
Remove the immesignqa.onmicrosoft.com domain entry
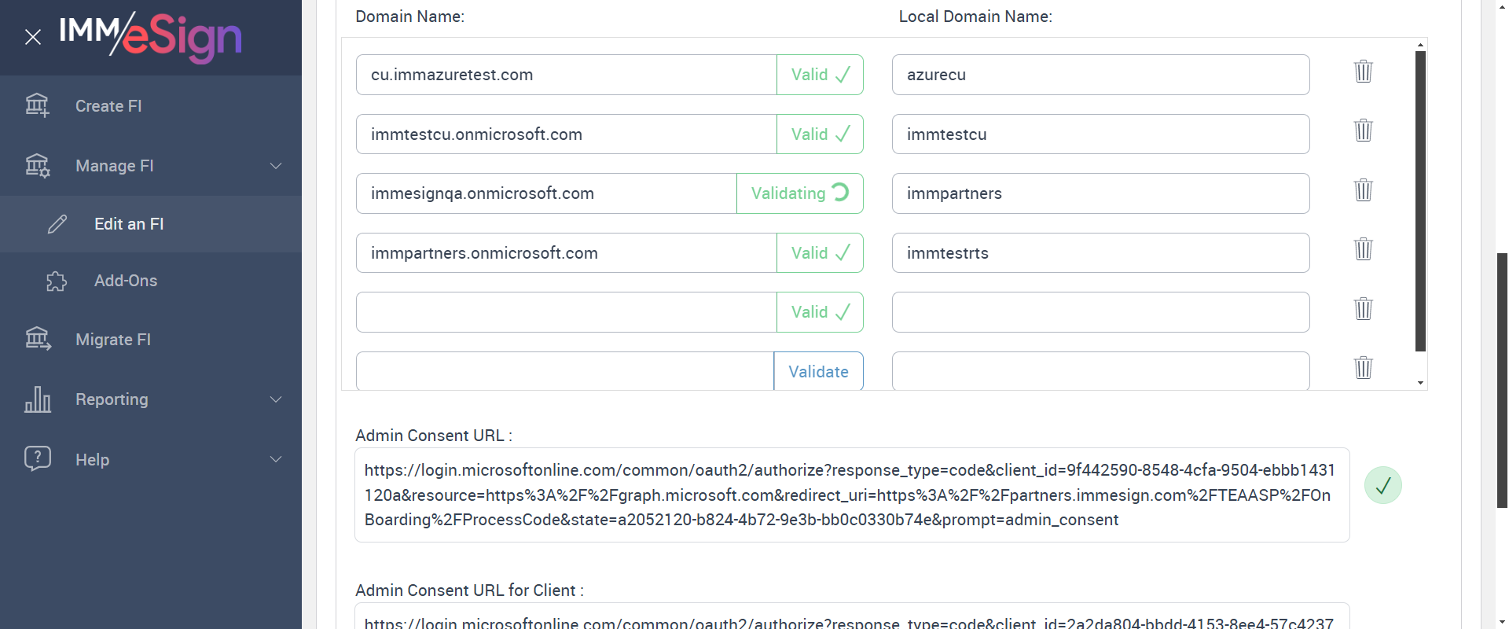click(1363, 190)
